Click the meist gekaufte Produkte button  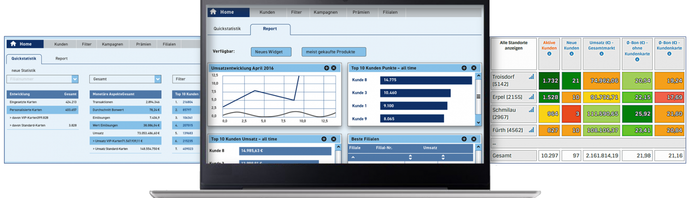click(334, 52)
